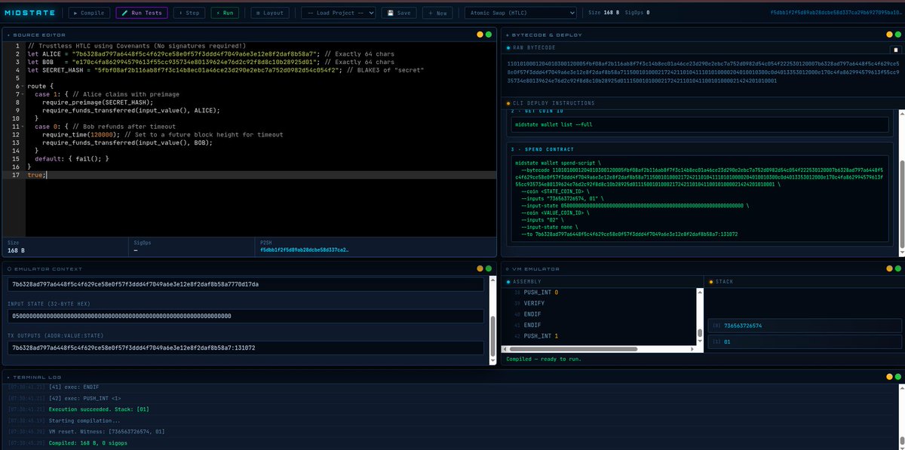Click stack item [0] 736563726574
Screen dimensions: 905x450
805,326
